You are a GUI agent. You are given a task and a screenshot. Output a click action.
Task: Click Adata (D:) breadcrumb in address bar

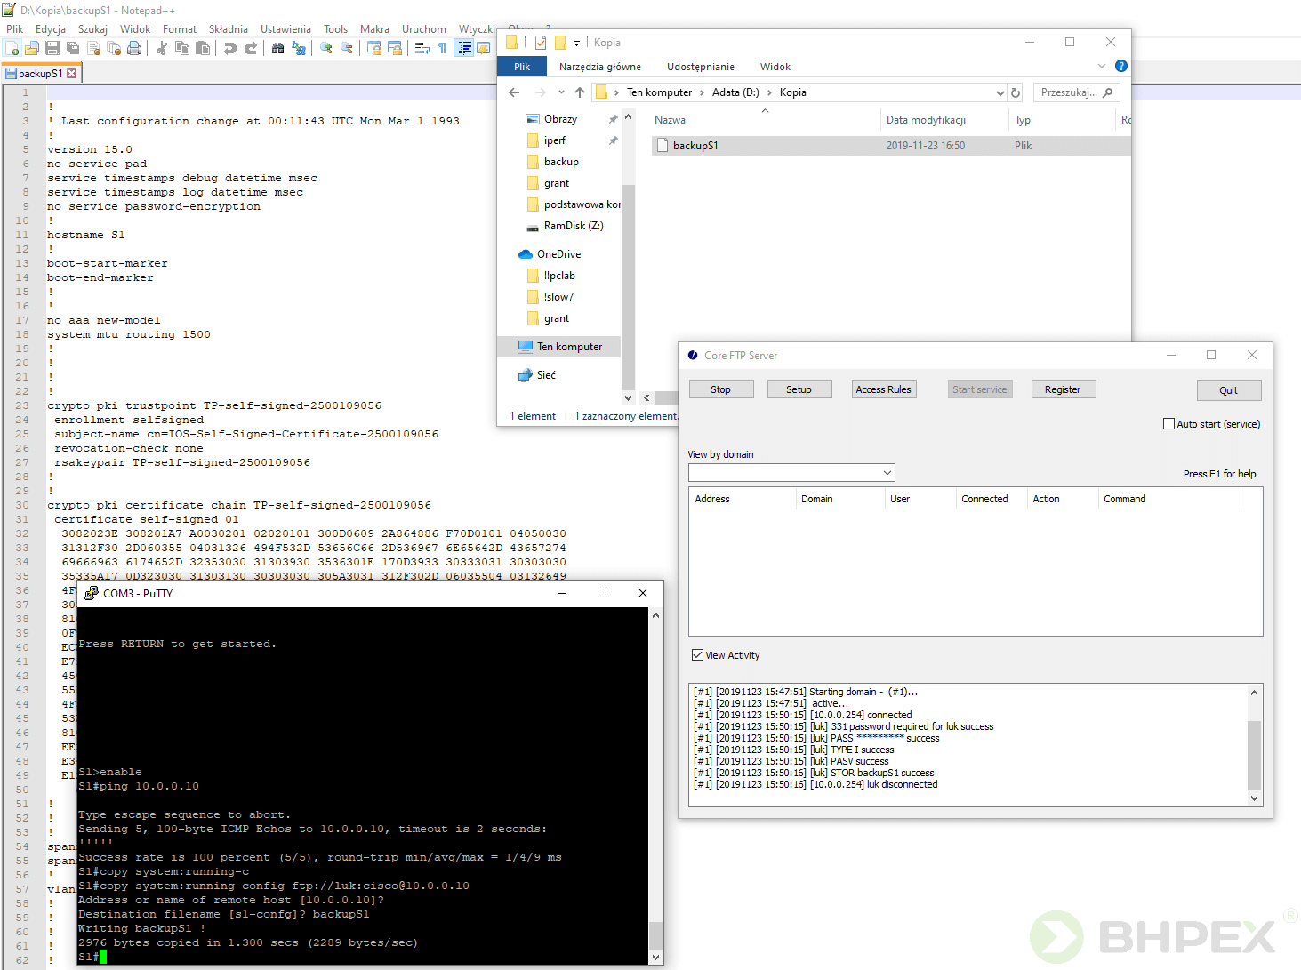pyautogui.click(x=735, y=92)
